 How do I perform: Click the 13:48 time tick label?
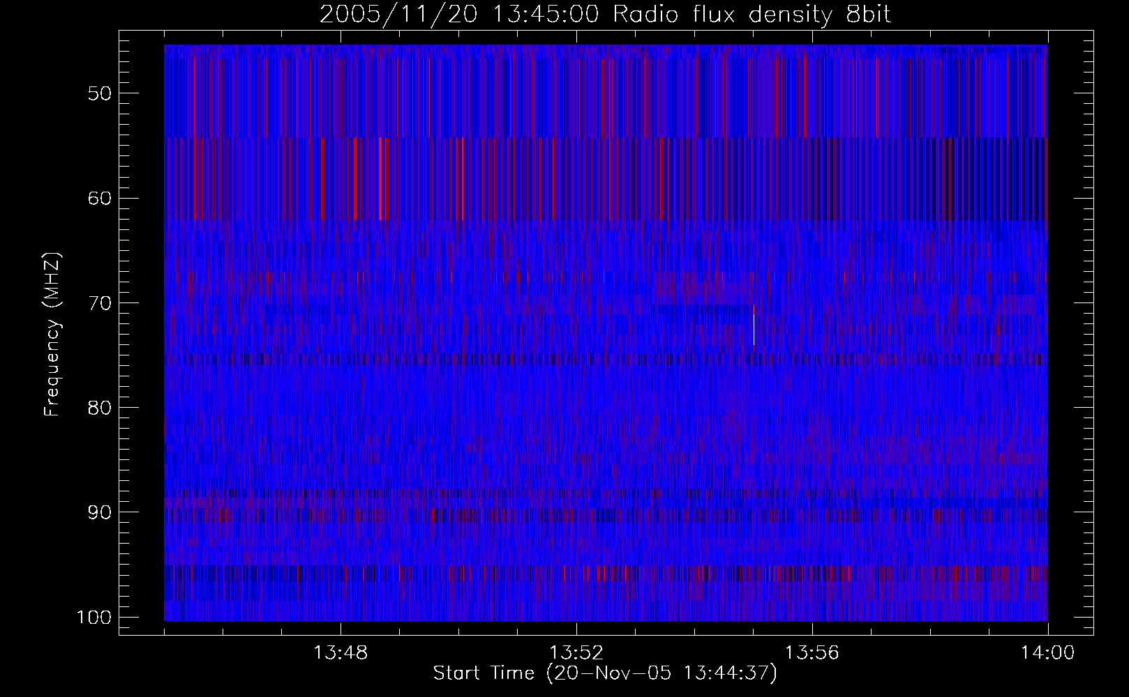(x=341, y=653)
